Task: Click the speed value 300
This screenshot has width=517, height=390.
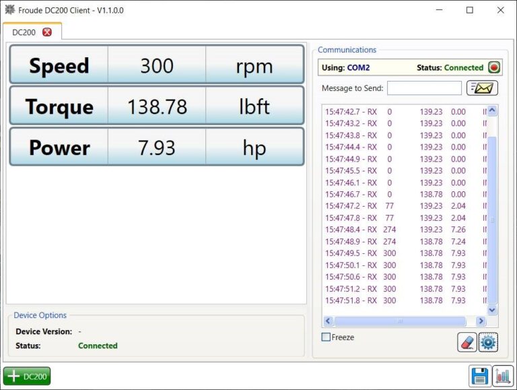Action: pyautogui.click(x=157, y=65)
